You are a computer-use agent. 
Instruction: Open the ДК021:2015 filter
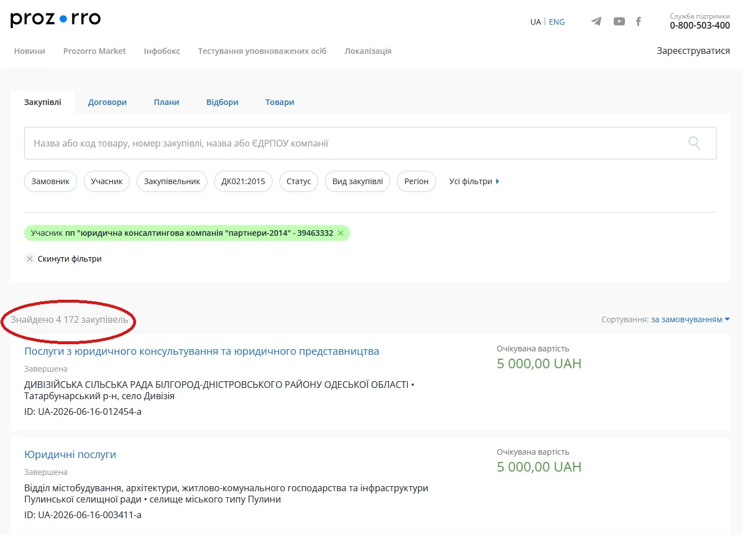[x=243, y=181]
